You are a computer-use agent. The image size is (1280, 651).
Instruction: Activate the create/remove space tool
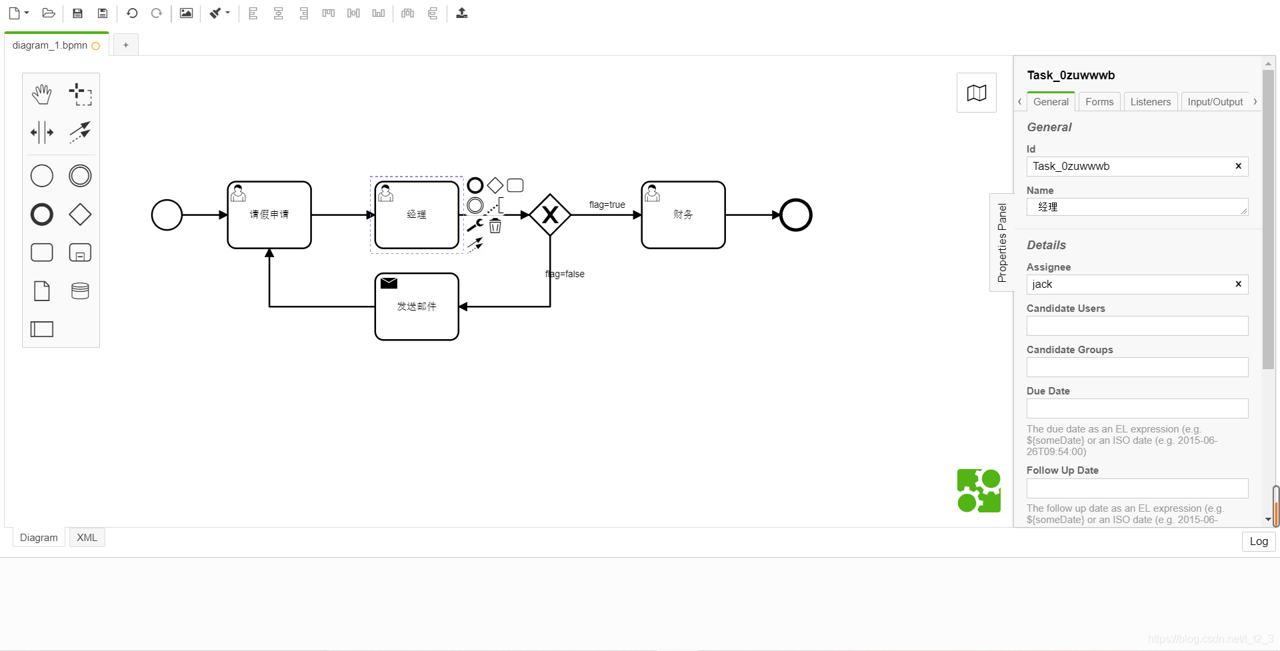point(42,132)
